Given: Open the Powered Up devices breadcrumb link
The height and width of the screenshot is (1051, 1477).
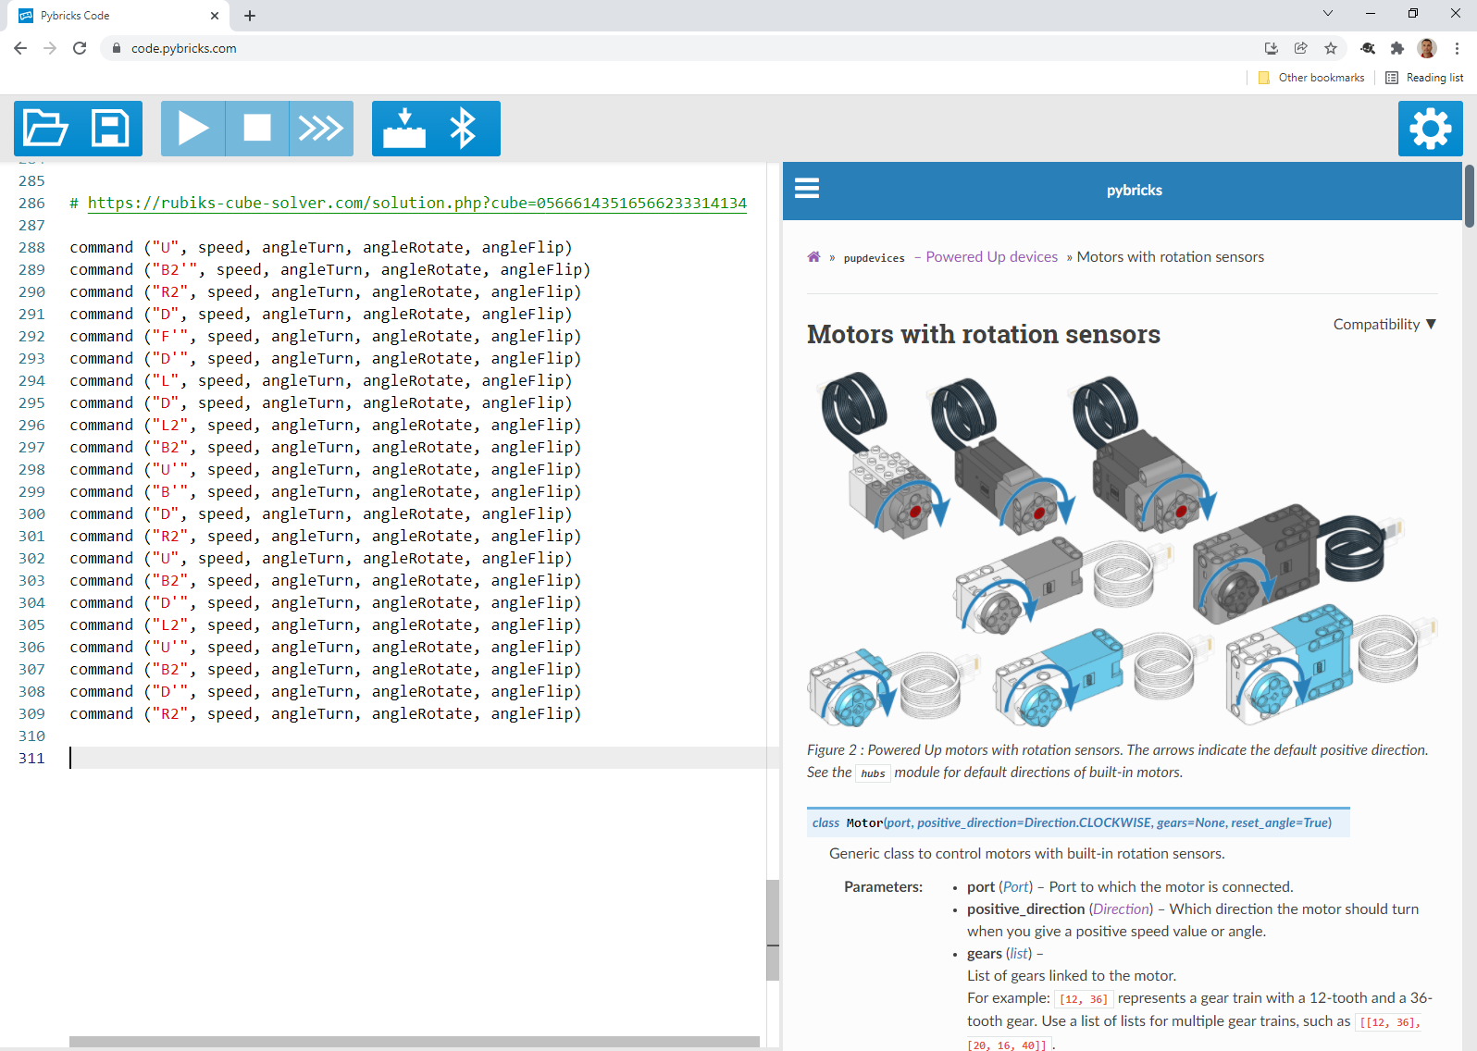Looking at the screenshot, I should click(991, 257).
